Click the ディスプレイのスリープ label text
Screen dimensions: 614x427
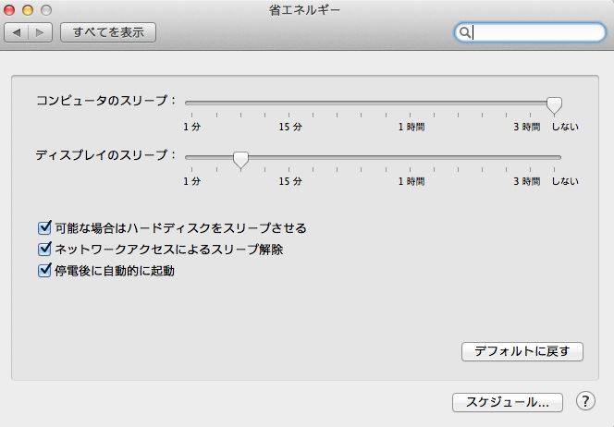click(x=105, y=155)
